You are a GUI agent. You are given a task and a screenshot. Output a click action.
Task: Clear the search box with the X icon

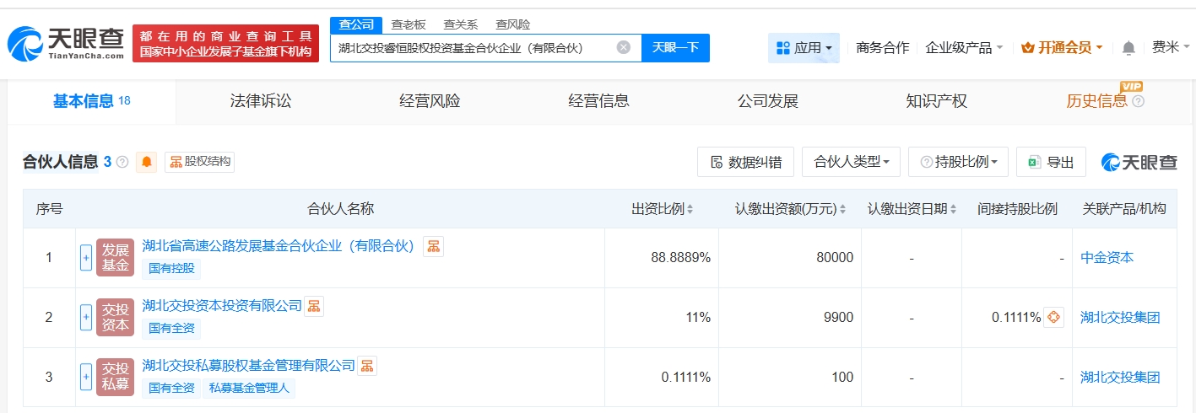point(624,48)
